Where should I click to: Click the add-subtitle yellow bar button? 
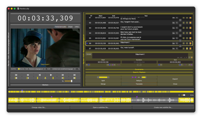point(103,77)
